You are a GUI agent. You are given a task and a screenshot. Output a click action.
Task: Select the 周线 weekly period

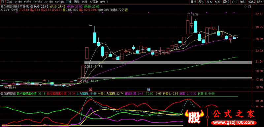coord(77,2)
